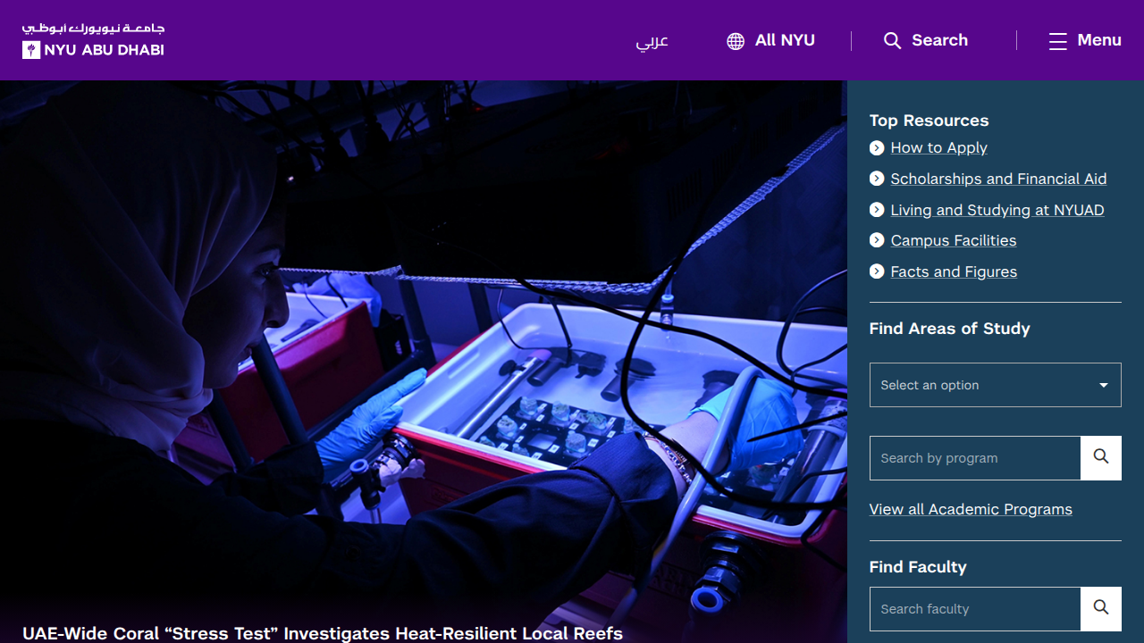Open the Campus Facilities link

(954, 240)
